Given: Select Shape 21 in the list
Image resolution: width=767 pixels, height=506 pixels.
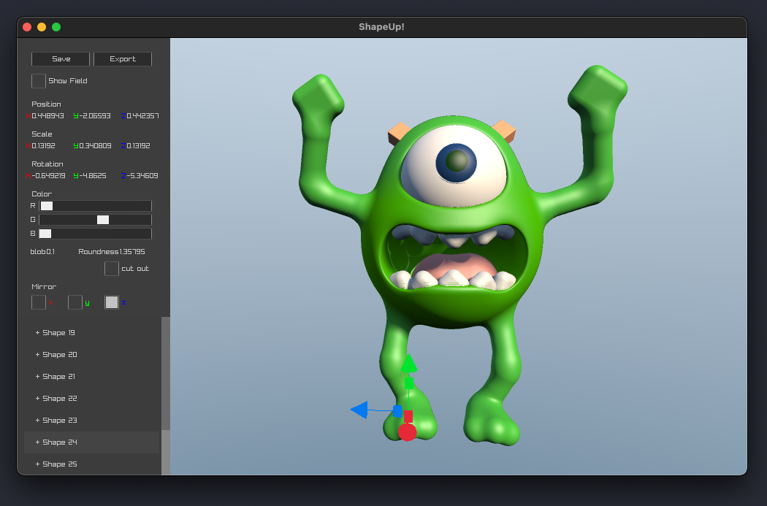Looking at the screenshot, I should 59,377.
